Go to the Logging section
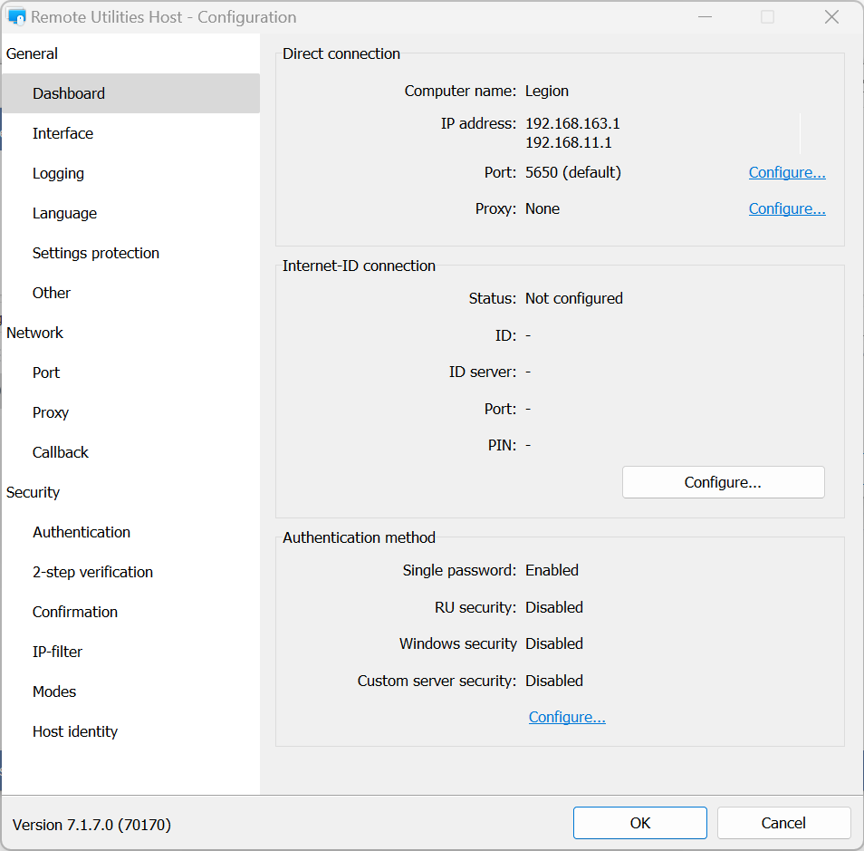The height and width of the screenshot is (851, 864). [x=58, y=173]
